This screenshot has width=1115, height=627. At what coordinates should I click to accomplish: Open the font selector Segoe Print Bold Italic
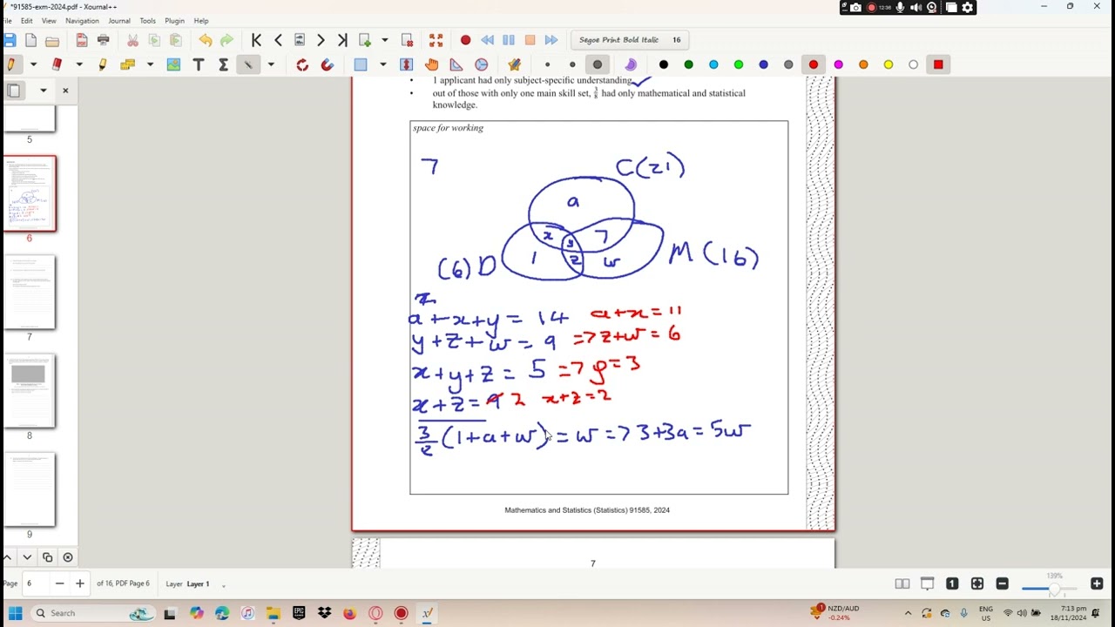(632, 40)
